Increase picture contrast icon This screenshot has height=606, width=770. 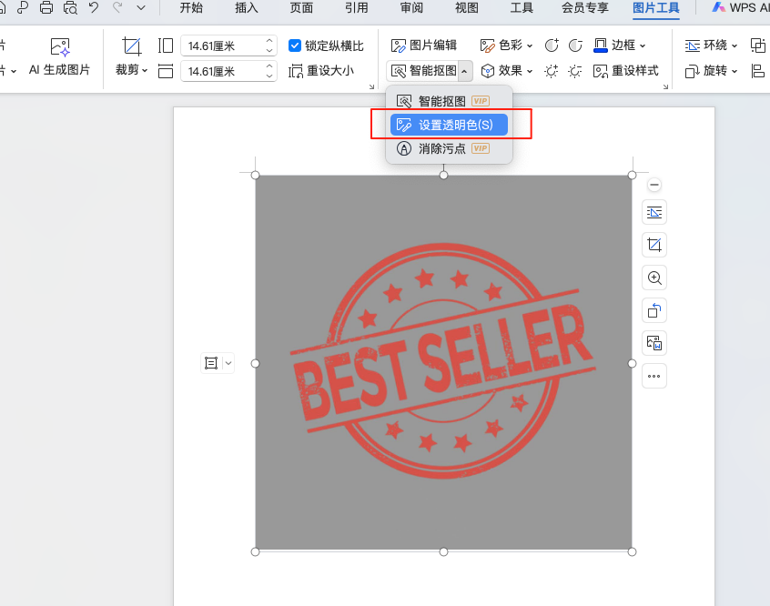click(552, 45)
